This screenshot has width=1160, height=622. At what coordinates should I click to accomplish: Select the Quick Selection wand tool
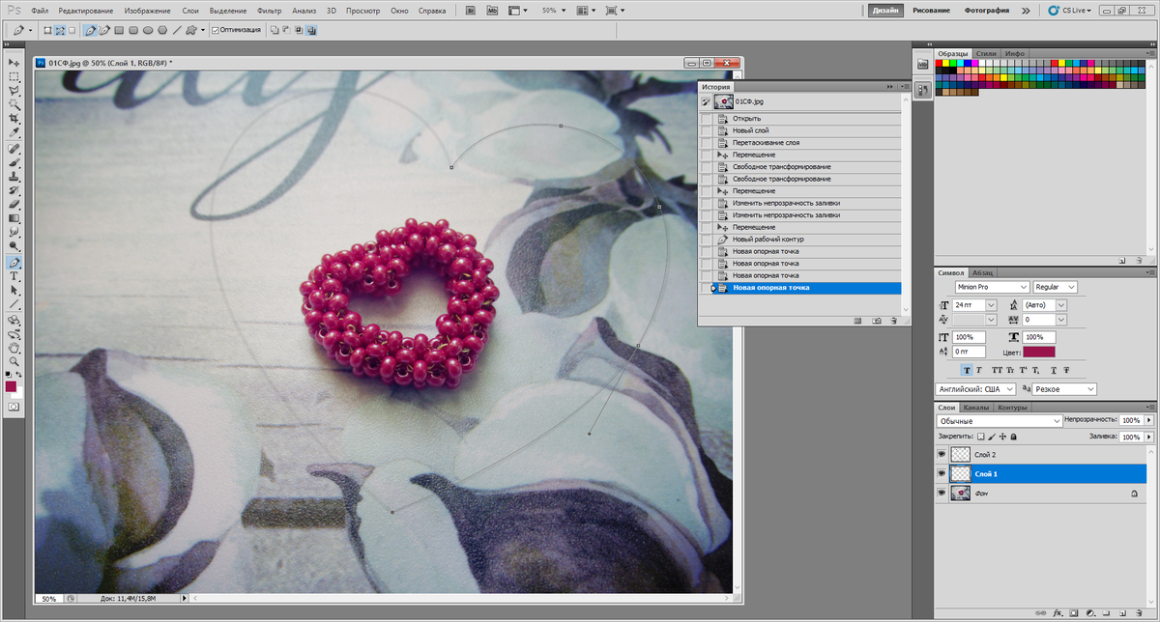click(14, 102)
